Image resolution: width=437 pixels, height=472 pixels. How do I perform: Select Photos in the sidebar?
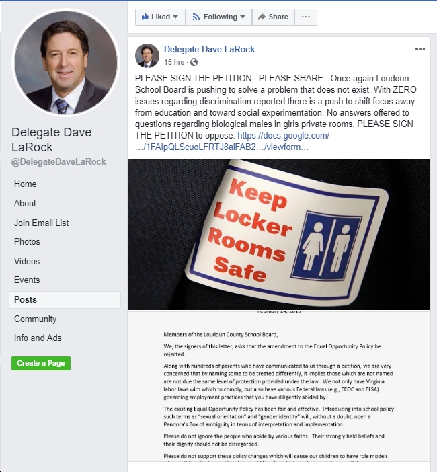coord(27,241)
